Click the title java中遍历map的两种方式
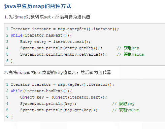165x129 pixels. coord(38,6)
